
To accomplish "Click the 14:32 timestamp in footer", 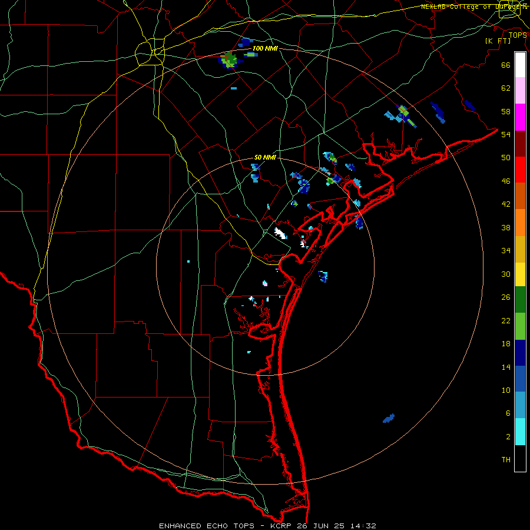I will click(363, 526).
